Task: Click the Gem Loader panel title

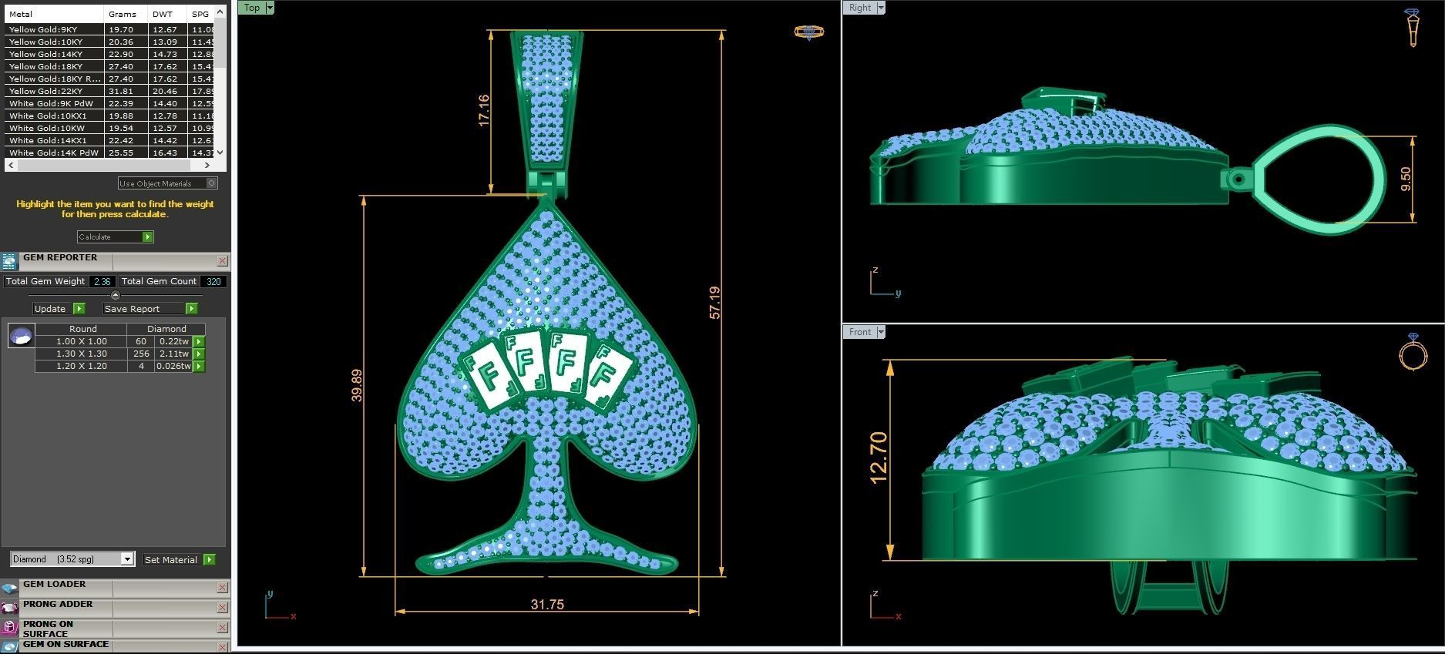Action: pos(54,584)
